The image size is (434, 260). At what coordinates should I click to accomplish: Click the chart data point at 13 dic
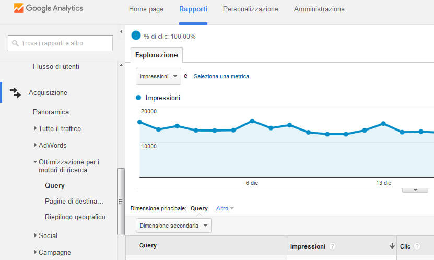pyautogui.click(x=383, y=123)
